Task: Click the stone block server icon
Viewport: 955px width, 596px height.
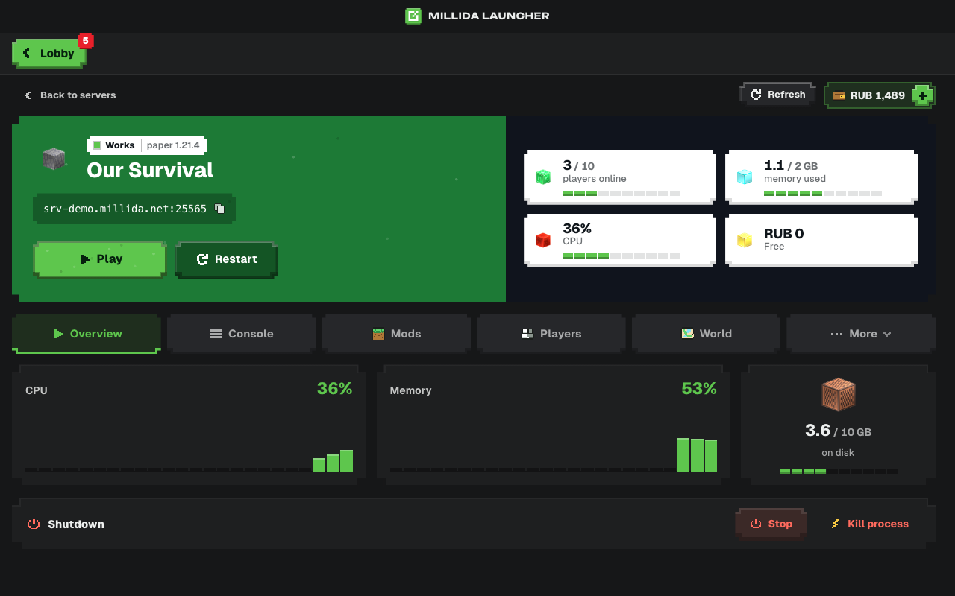Action: point(54,159)
